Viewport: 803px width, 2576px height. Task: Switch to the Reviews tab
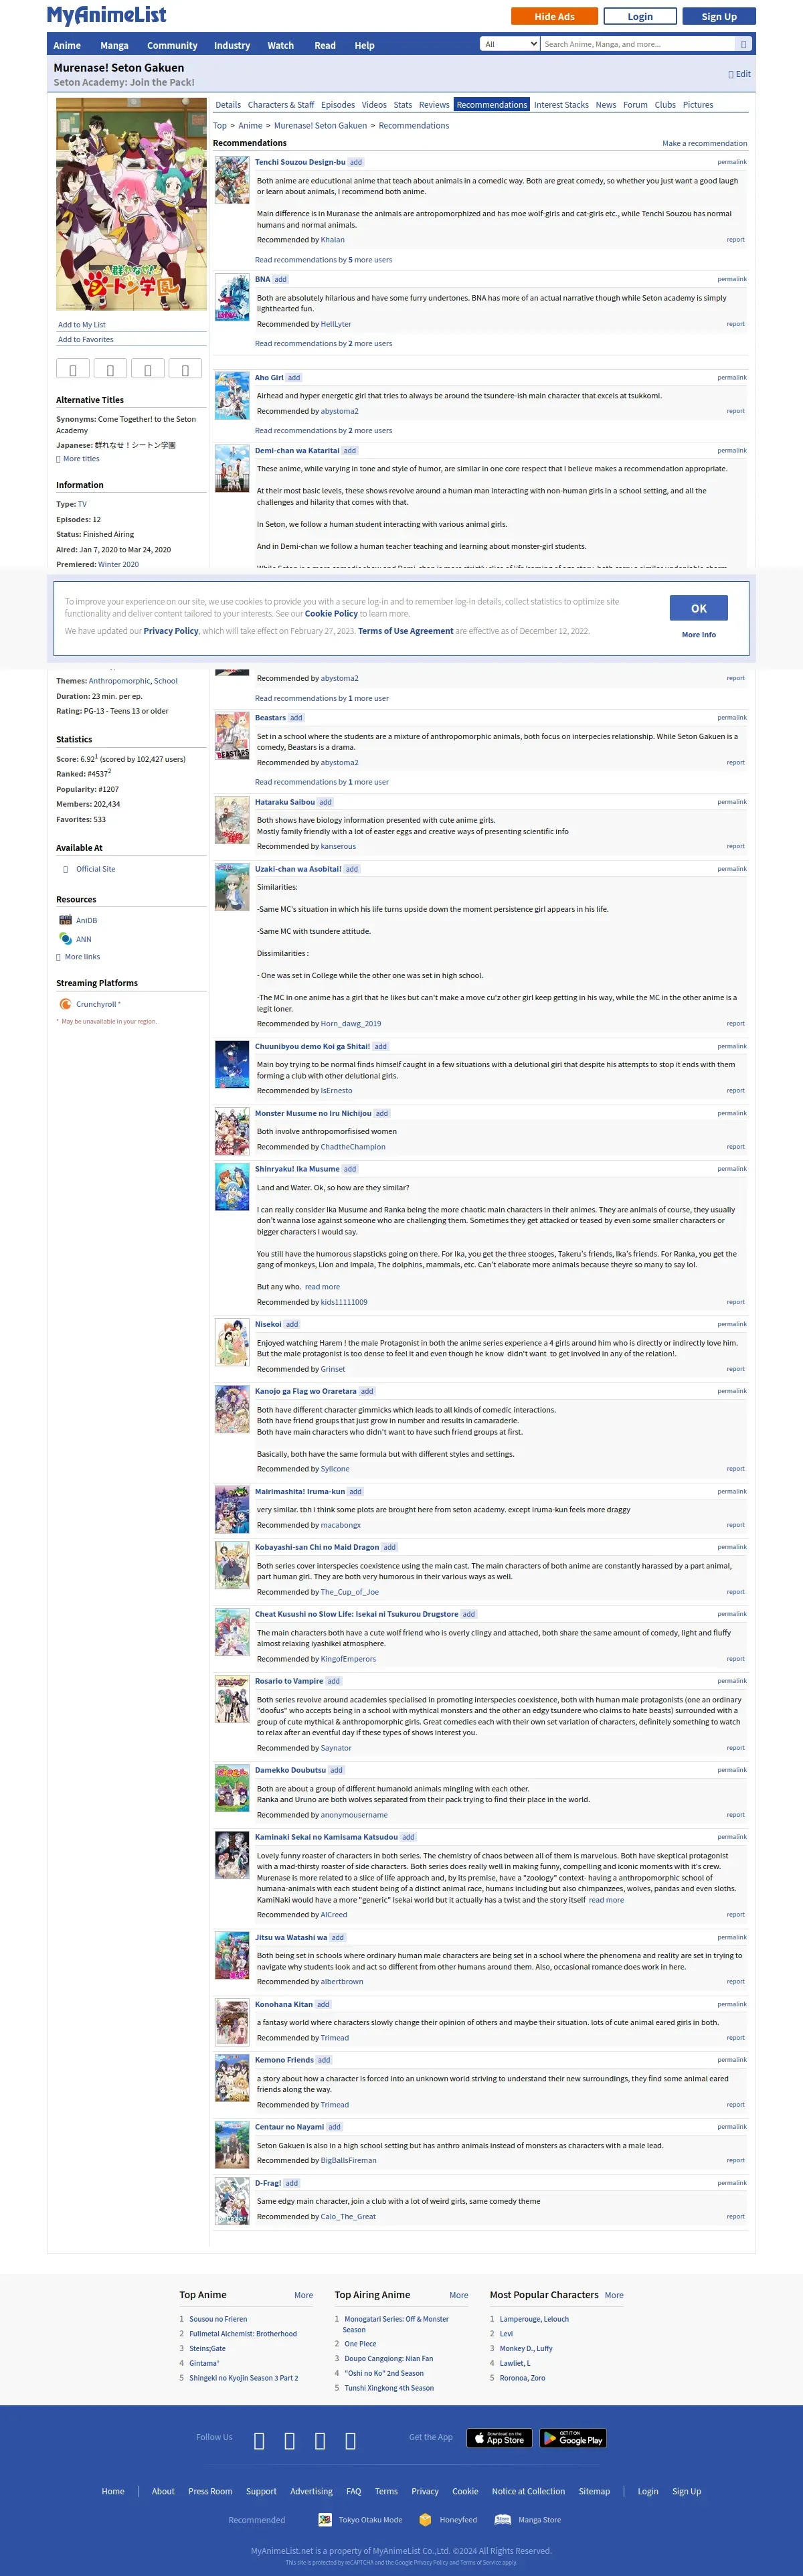pos(434,105)
